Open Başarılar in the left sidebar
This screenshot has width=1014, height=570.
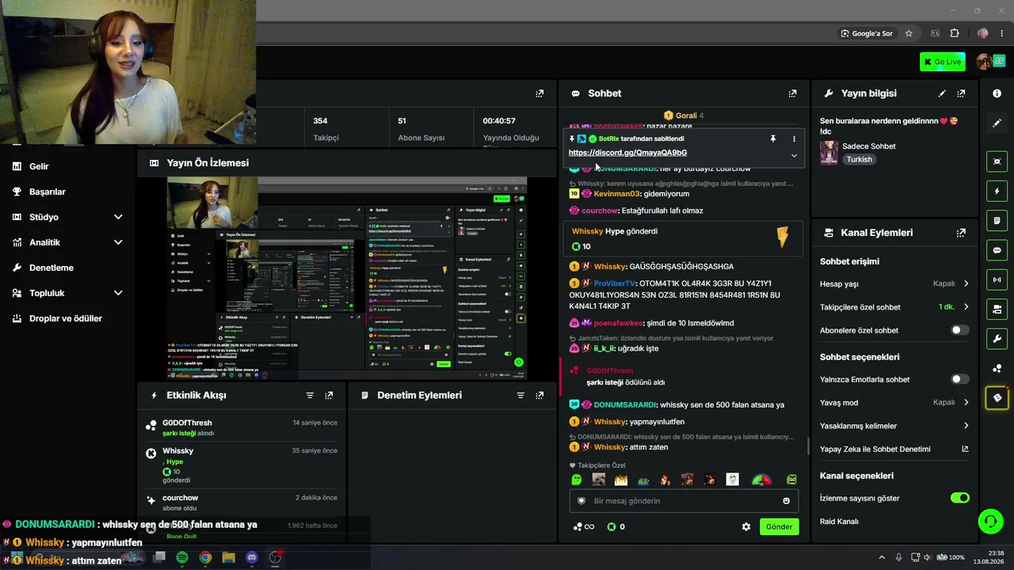[47, 192]
